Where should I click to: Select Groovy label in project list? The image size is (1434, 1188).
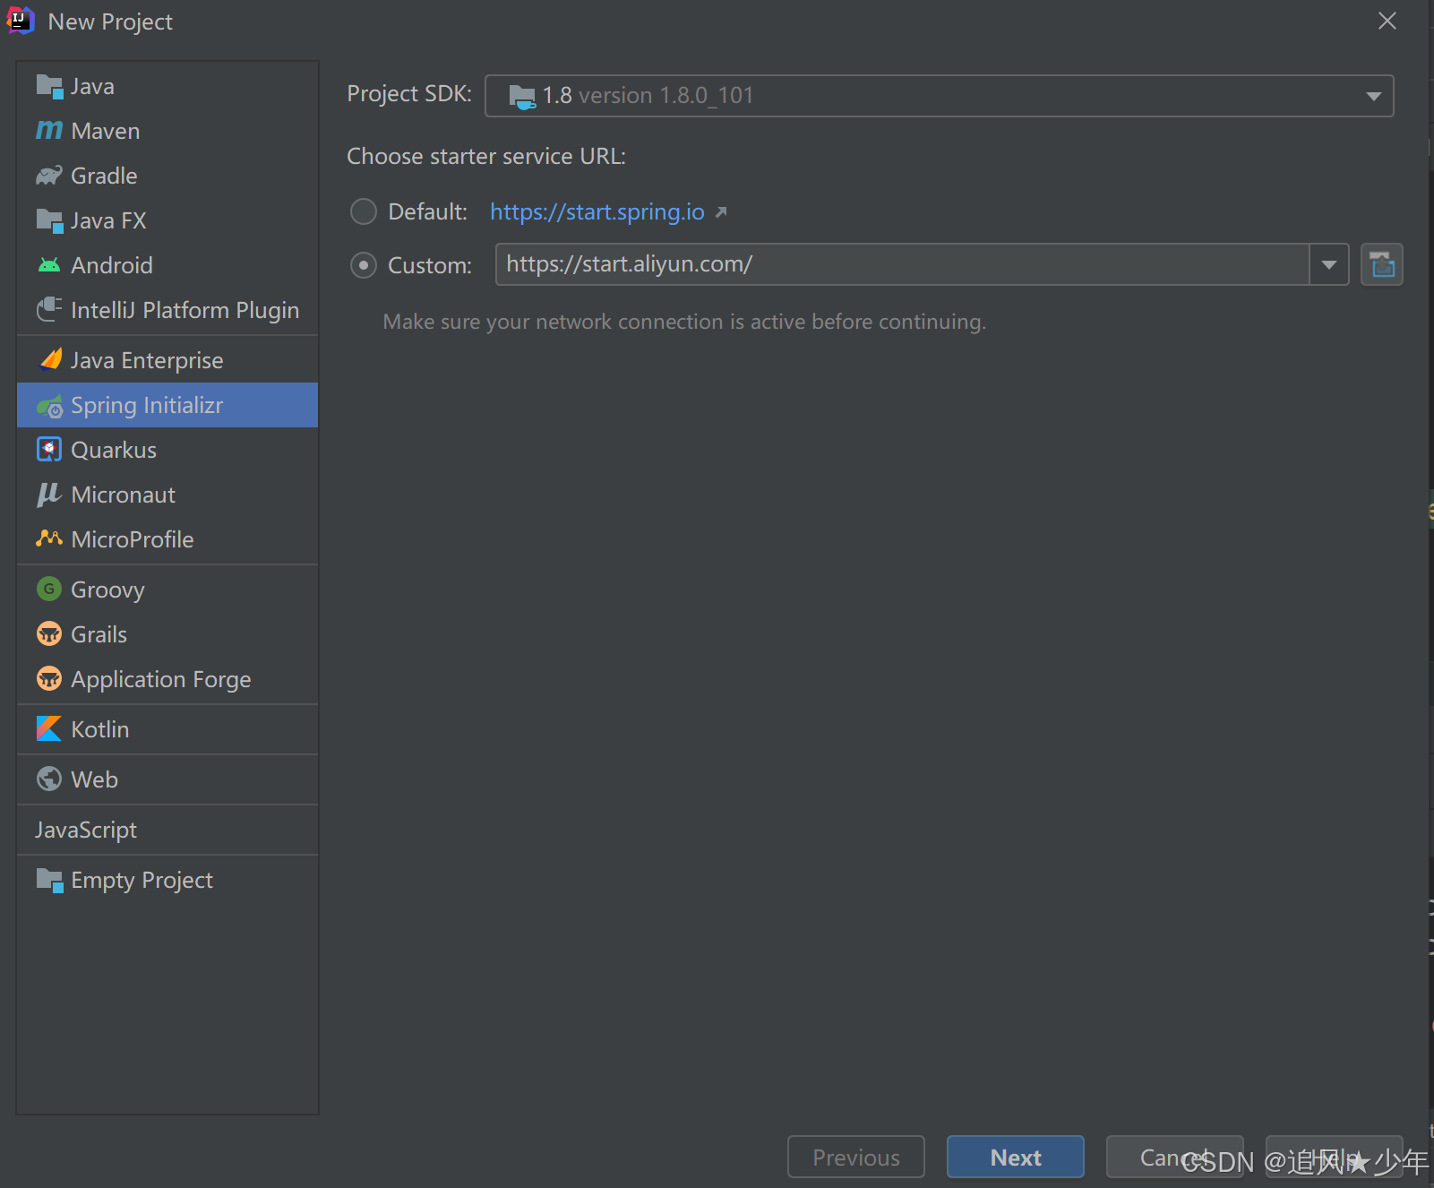[x=107, y=590]
